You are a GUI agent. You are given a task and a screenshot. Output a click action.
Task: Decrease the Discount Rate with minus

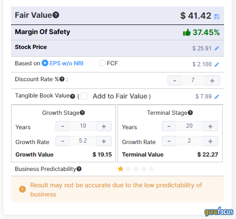coord(174,81)
